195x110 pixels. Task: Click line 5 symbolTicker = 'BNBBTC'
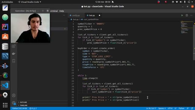click(x=91, y=24)
